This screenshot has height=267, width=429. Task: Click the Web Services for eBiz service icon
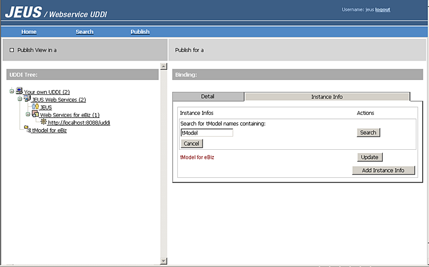(35, 114)
